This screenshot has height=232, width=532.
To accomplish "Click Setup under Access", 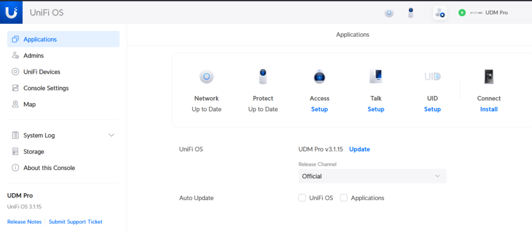I will pos(320,109).
